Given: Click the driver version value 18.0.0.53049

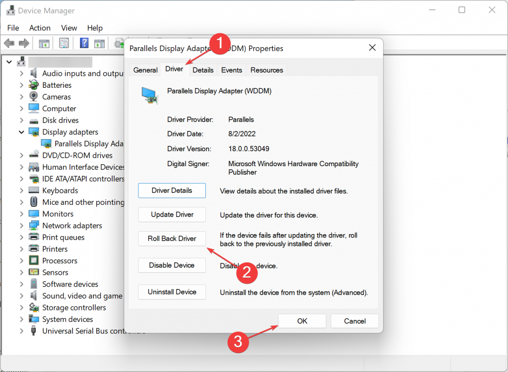Looking at the screenshot, I should 249,149.
